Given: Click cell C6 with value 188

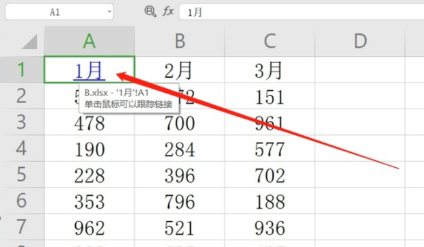Looking at the screenshot, I should [269, 201].
